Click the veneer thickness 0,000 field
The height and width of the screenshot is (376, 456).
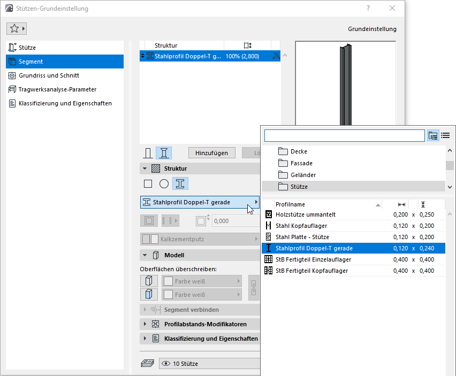tap(236, 221)
